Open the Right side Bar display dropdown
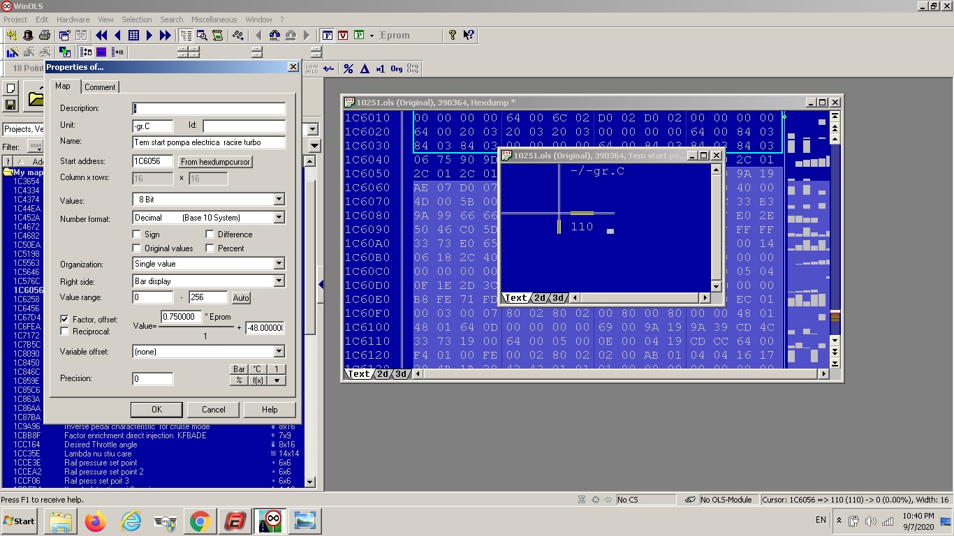The image size is (954, 536). coord(279,281)
